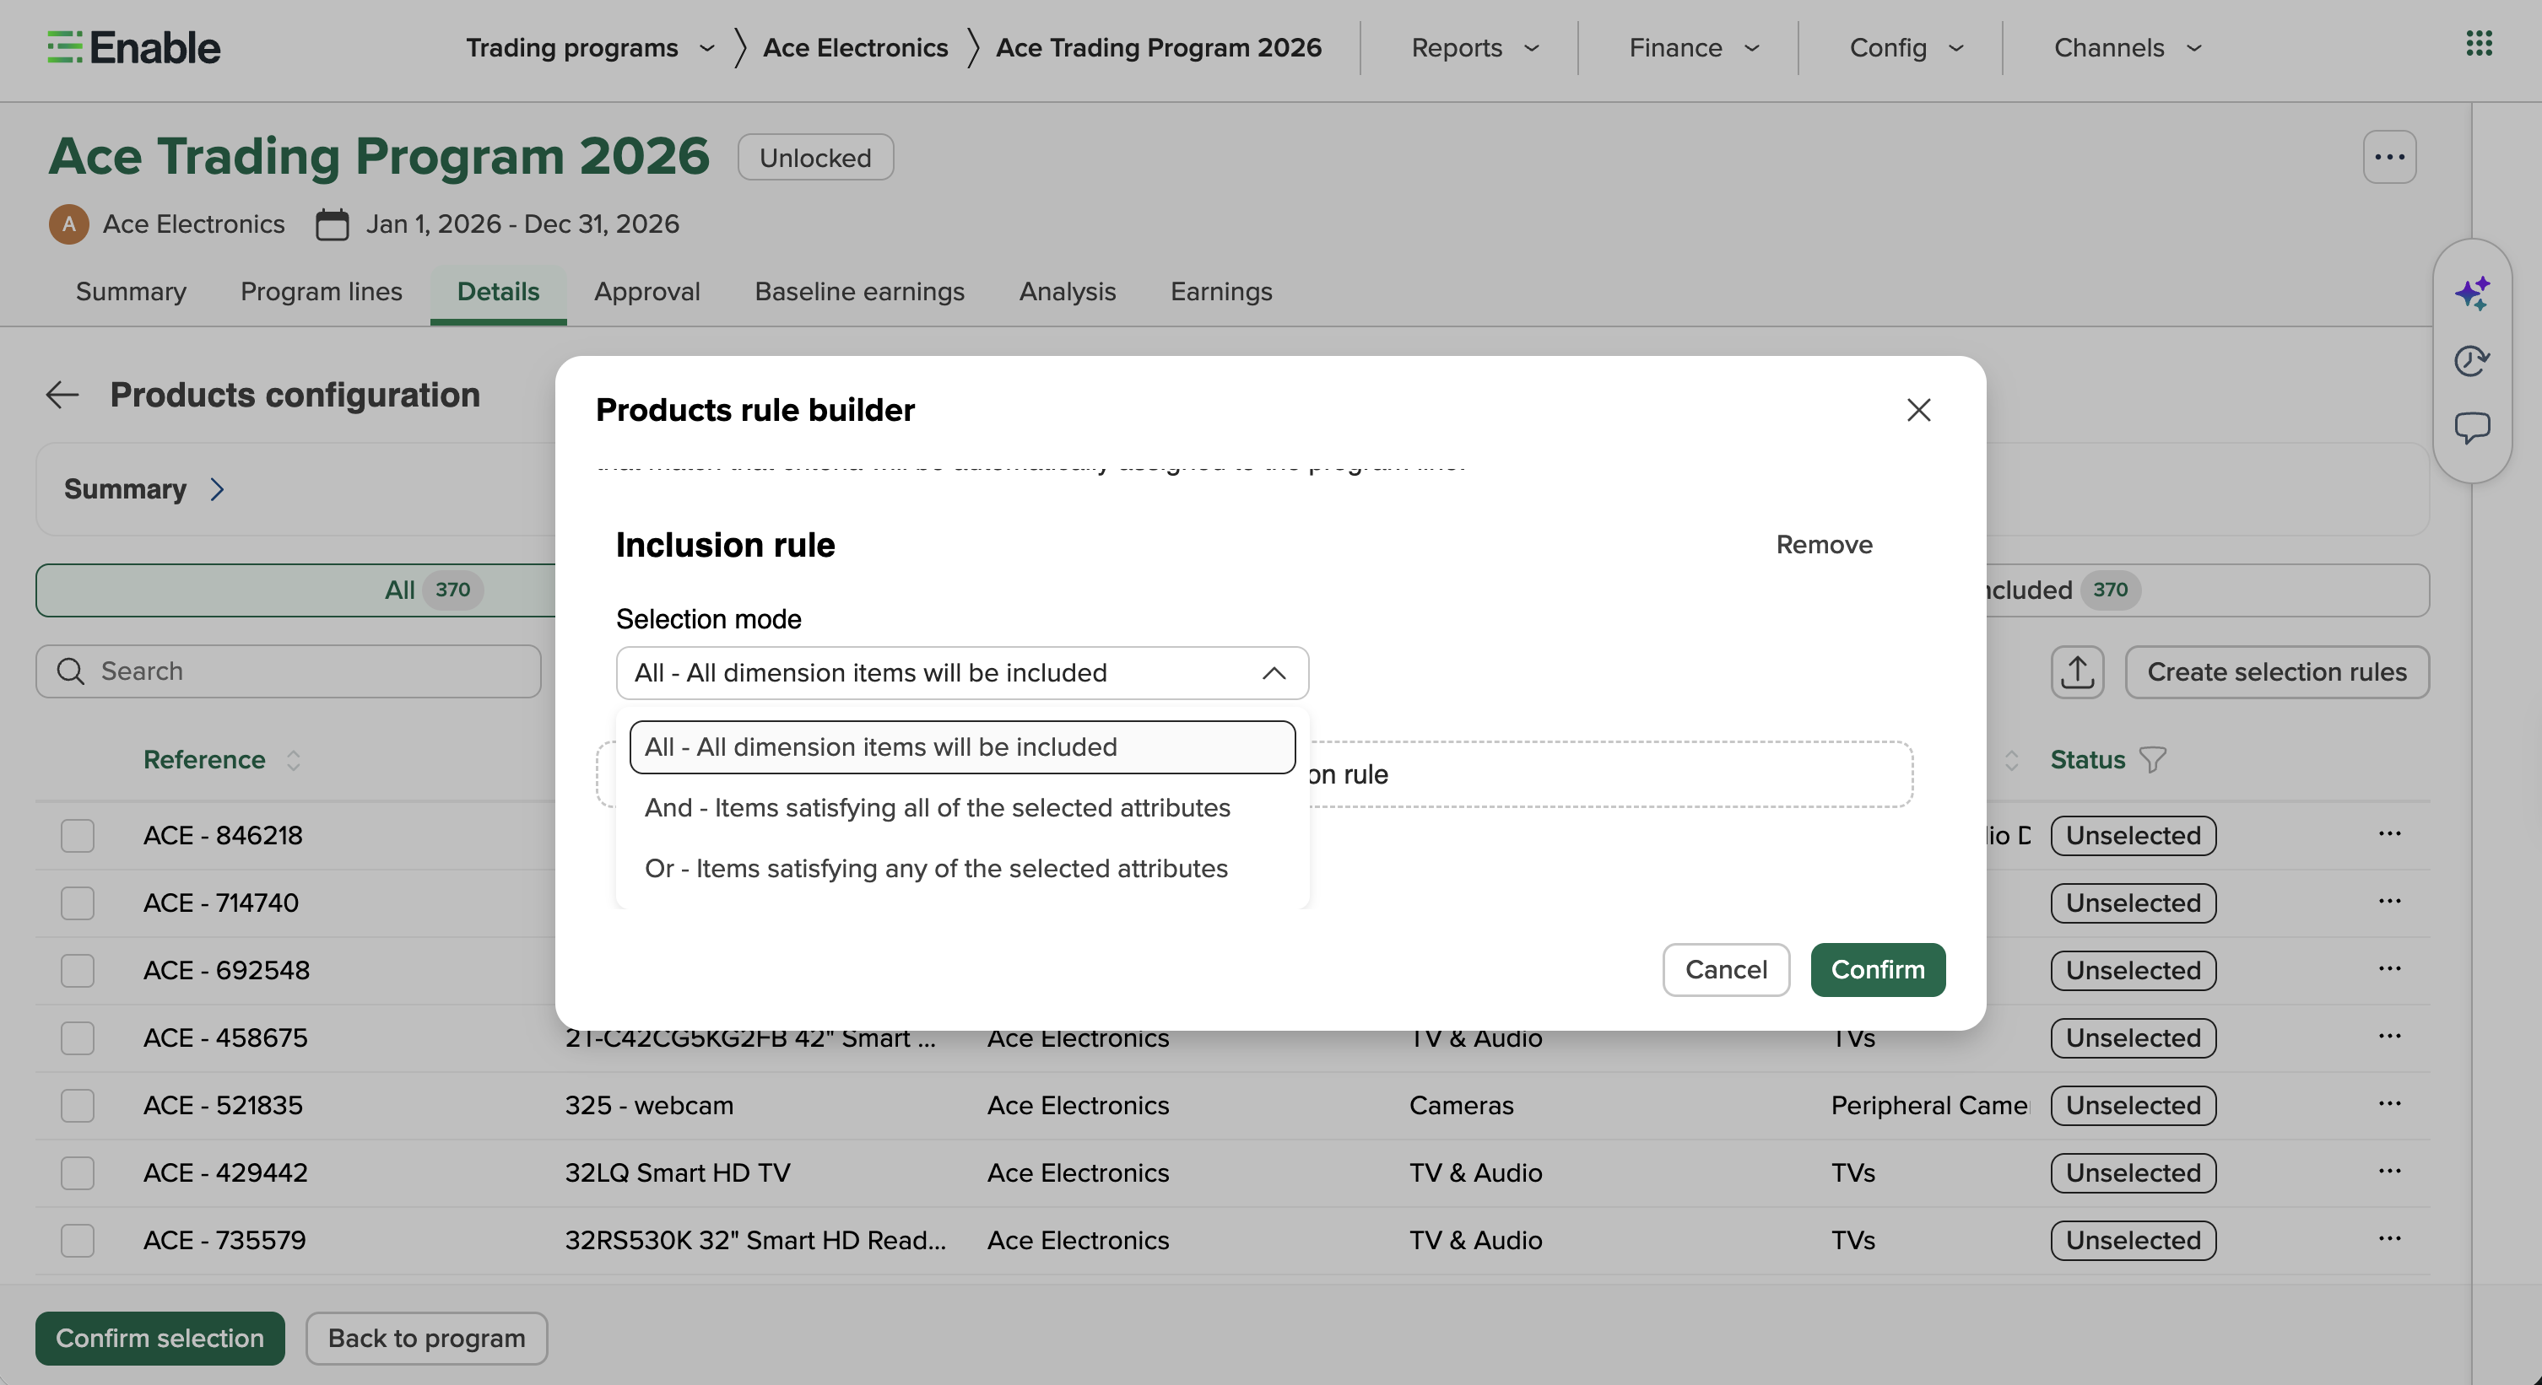This screenshot has width=2542, height=1385.
Task: Click the Confirm selection button
Action: 160,1339
